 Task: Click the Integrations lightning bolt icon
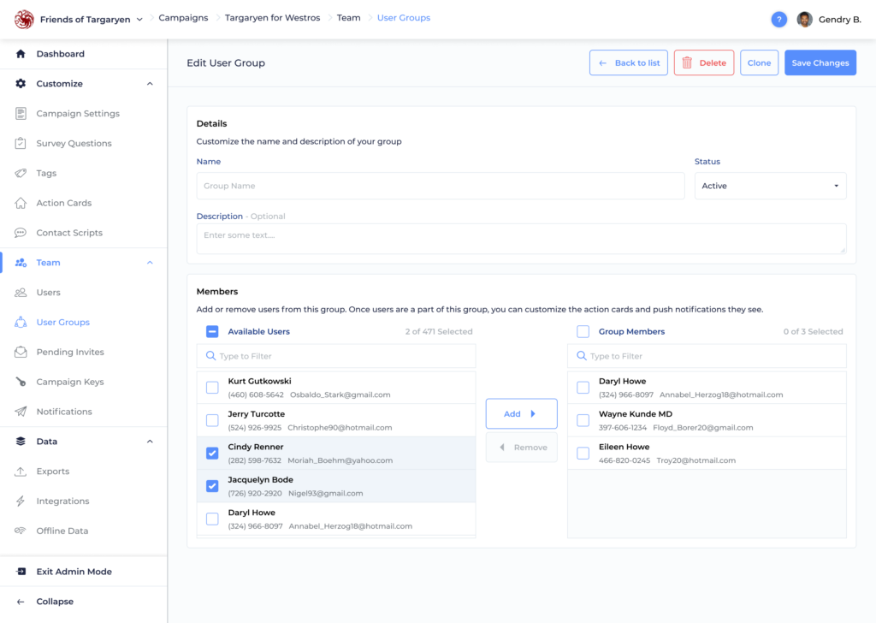21,501
